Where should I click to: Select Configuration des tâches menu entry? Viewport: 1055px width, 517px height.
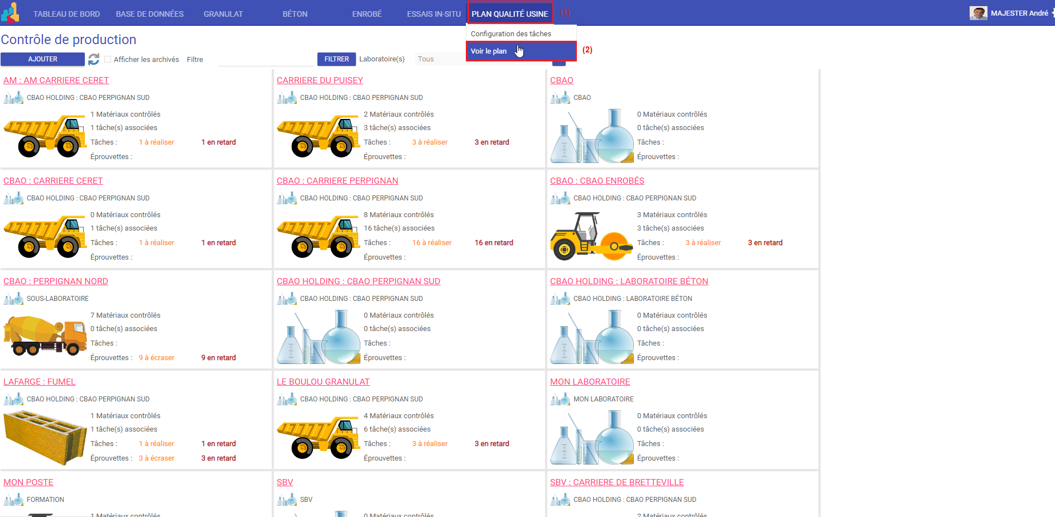pos(521,33)
